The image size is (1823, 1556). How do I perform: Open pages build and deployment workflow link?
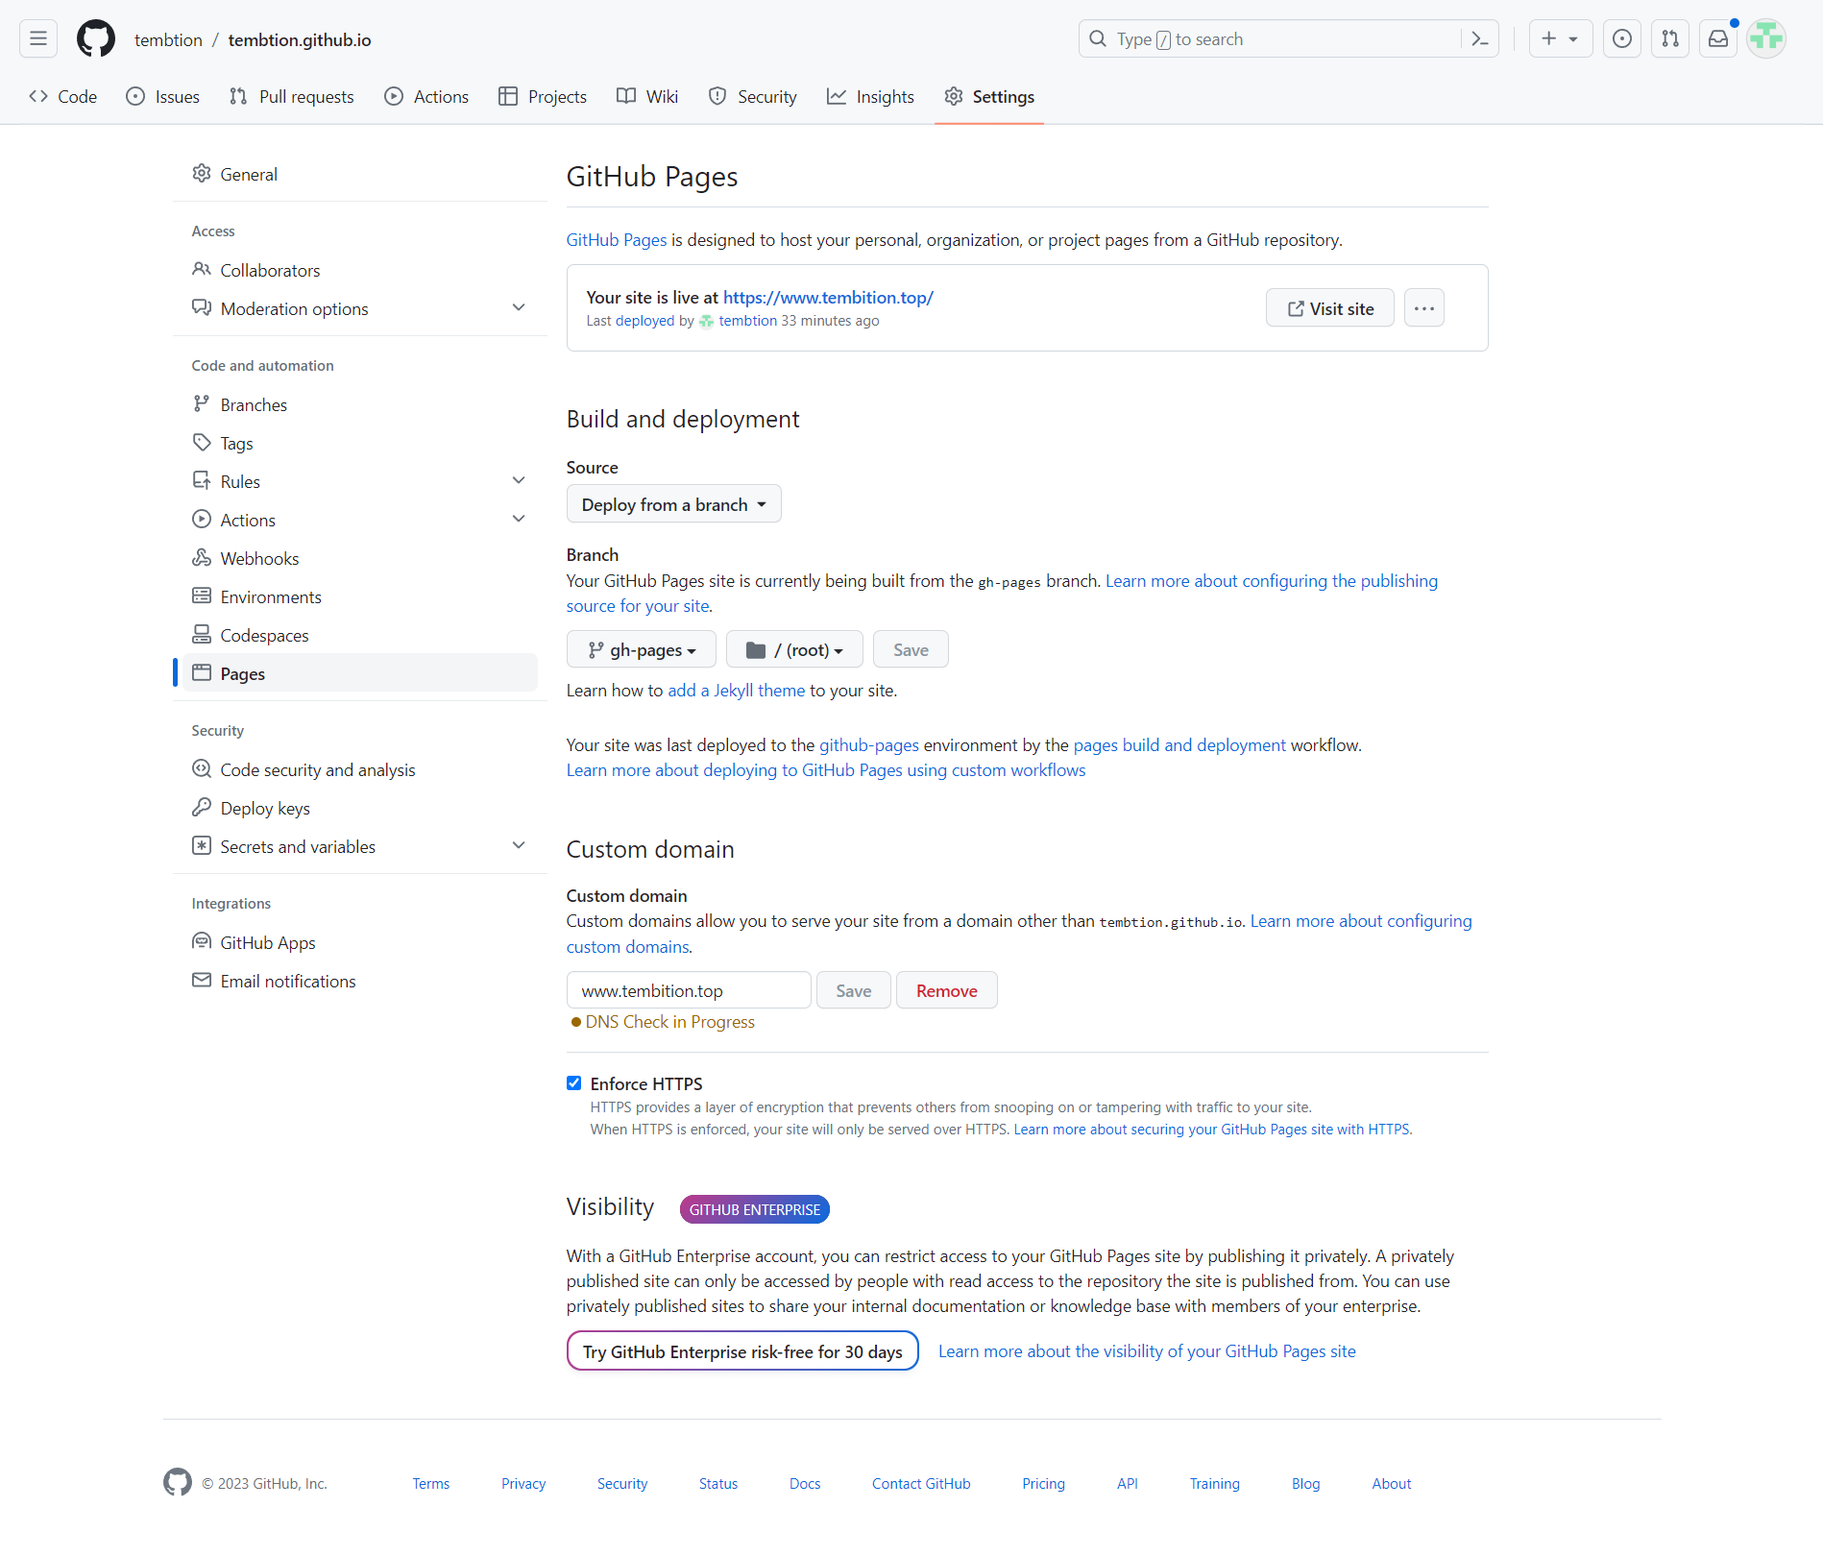(1179, 745)
